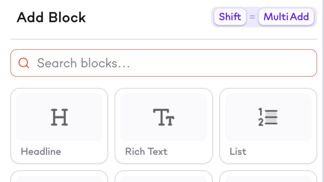This screenshot has width=324, height=182.
Task: Click the divider line under Add Block
Action: (164, 39)
